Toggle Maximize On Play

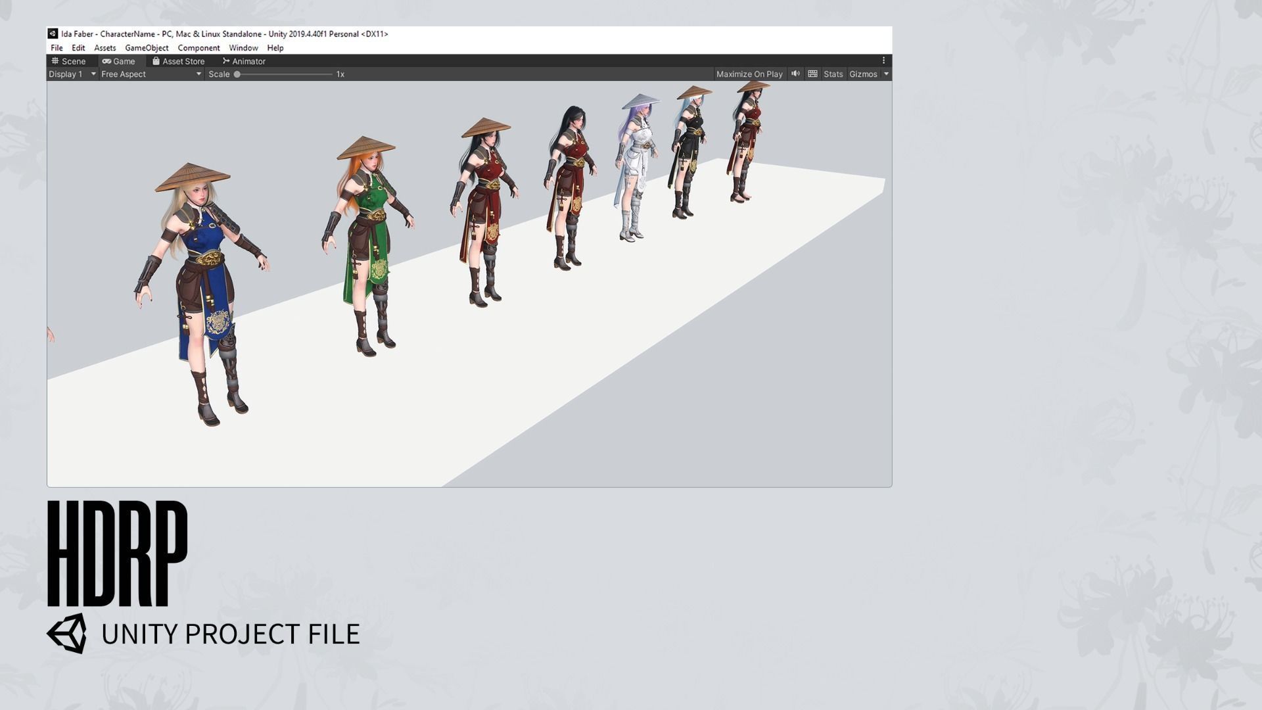coord(749,74)
